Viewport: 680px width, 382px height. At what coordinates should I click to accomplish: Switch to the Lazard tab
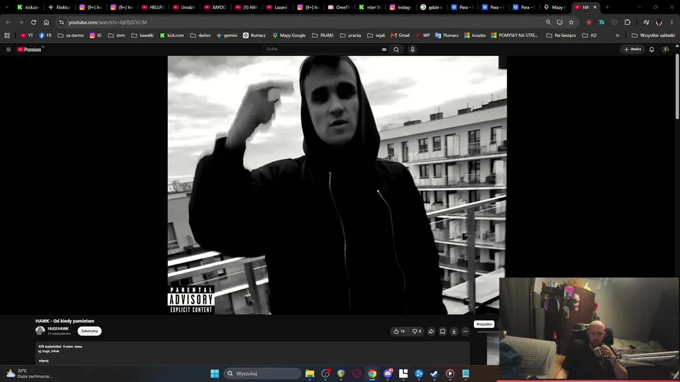[x=277, y=7]
